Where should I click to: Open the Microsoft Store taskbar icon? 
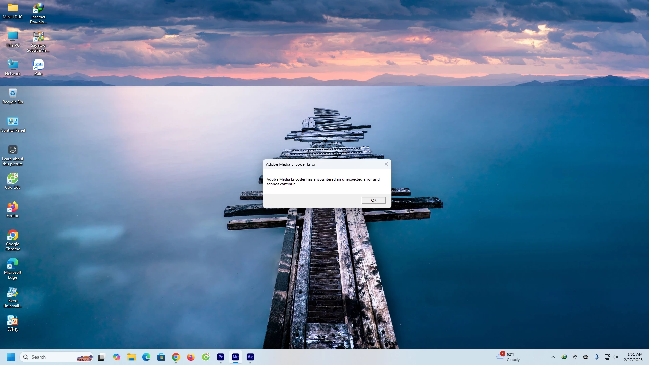pos(161,357)
